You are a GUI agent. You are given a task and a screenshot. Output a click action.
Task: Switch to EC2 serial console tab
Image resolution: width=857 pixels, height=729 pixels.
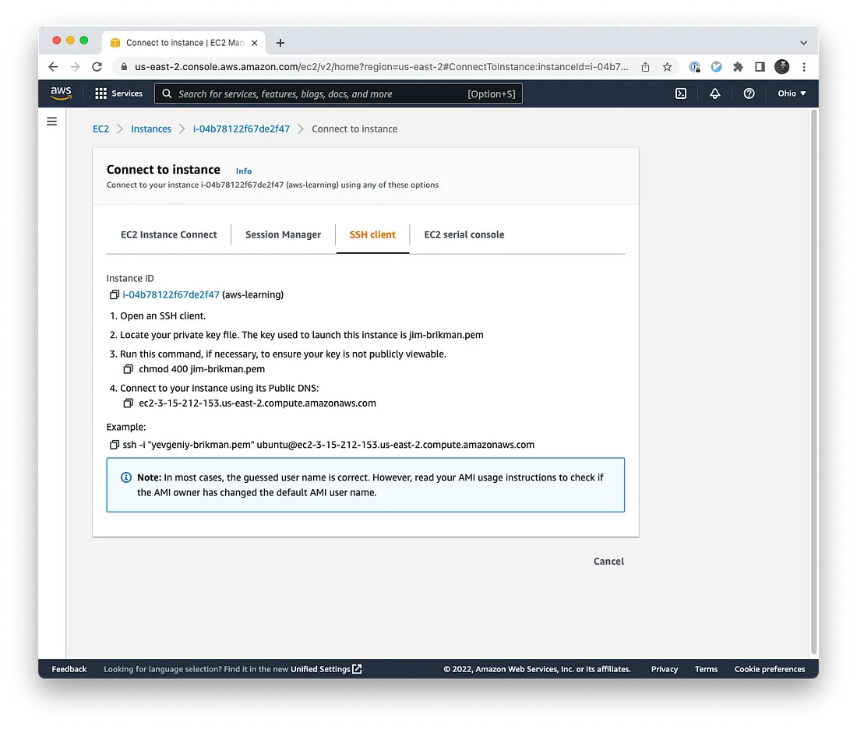(x=464, y=235)
